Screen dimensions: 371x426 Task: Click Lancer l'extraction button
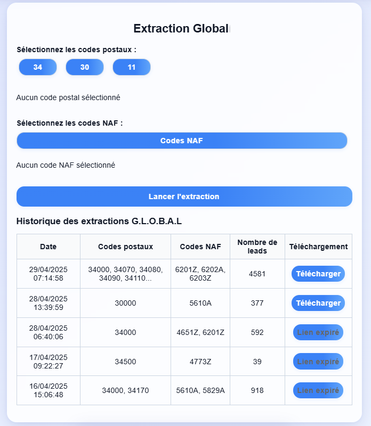click(184, 196)
